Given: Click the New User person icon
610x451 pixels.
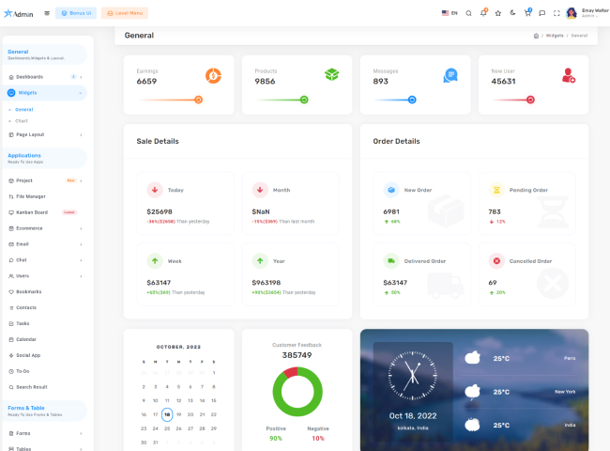Looking at the screenshot, I should click(568, 75).
